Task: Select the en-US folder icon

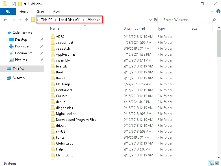Action: [x=53, y=131]
